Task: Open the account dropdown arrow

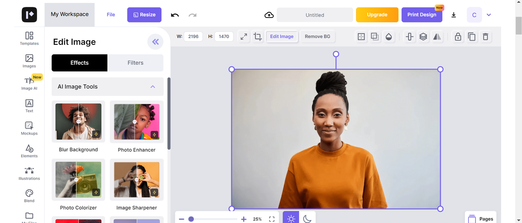Action: click(x=489, y=15)
